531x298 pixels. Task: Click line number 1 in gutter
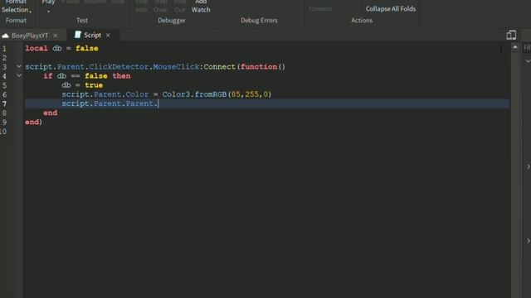pos(4,49)
